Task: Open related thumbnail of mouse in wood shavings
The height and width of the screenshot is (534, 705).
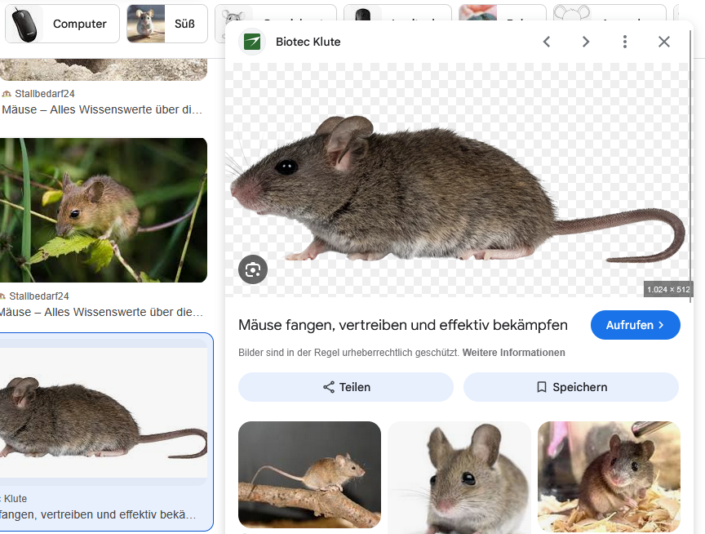Action: 609,477
